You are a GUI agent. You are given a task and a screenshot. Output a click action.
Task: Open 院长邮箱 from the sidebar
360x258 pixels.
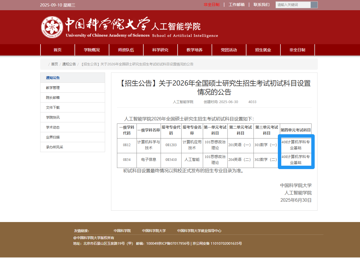tap(53, 98)
